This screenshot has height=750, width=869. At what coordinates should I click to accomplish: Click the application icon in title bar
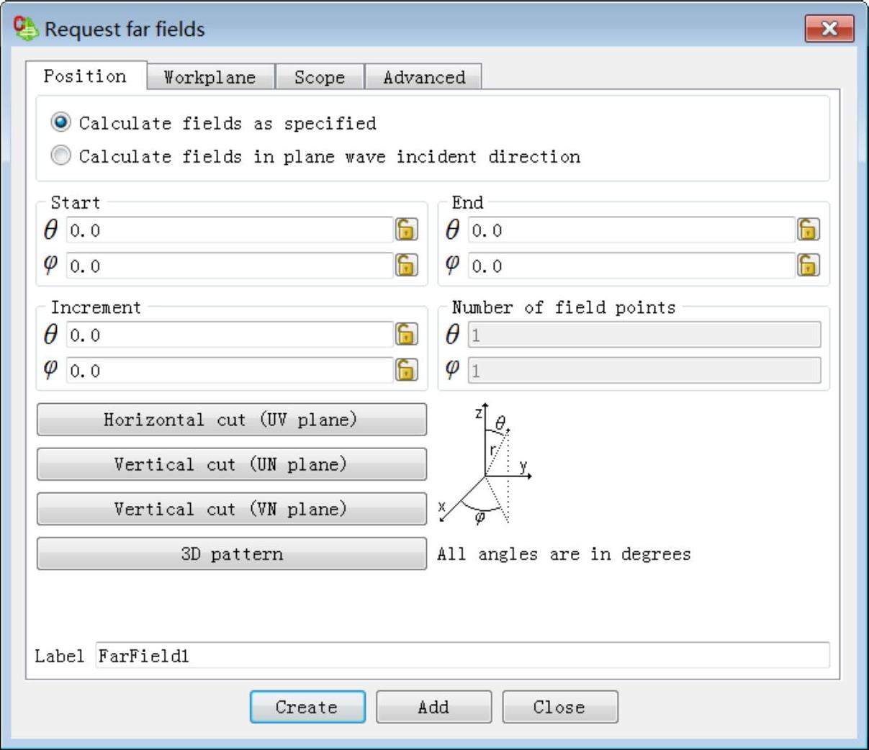(x=25, y=28)
